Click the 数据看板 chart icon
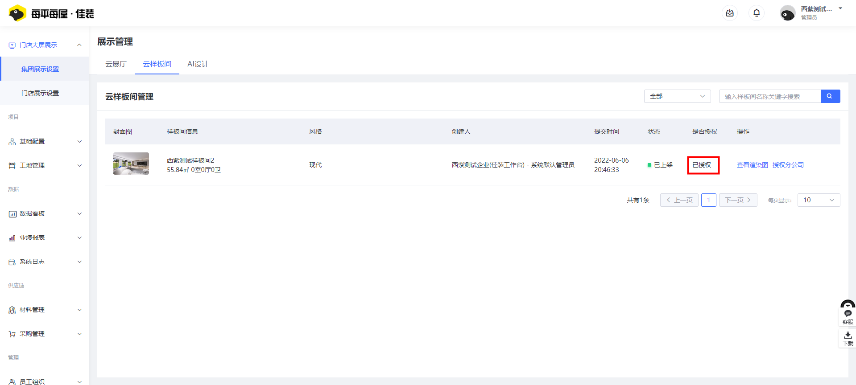Viewport: 856px width, 385px height. pyautogui.click(x=12, y=213)
